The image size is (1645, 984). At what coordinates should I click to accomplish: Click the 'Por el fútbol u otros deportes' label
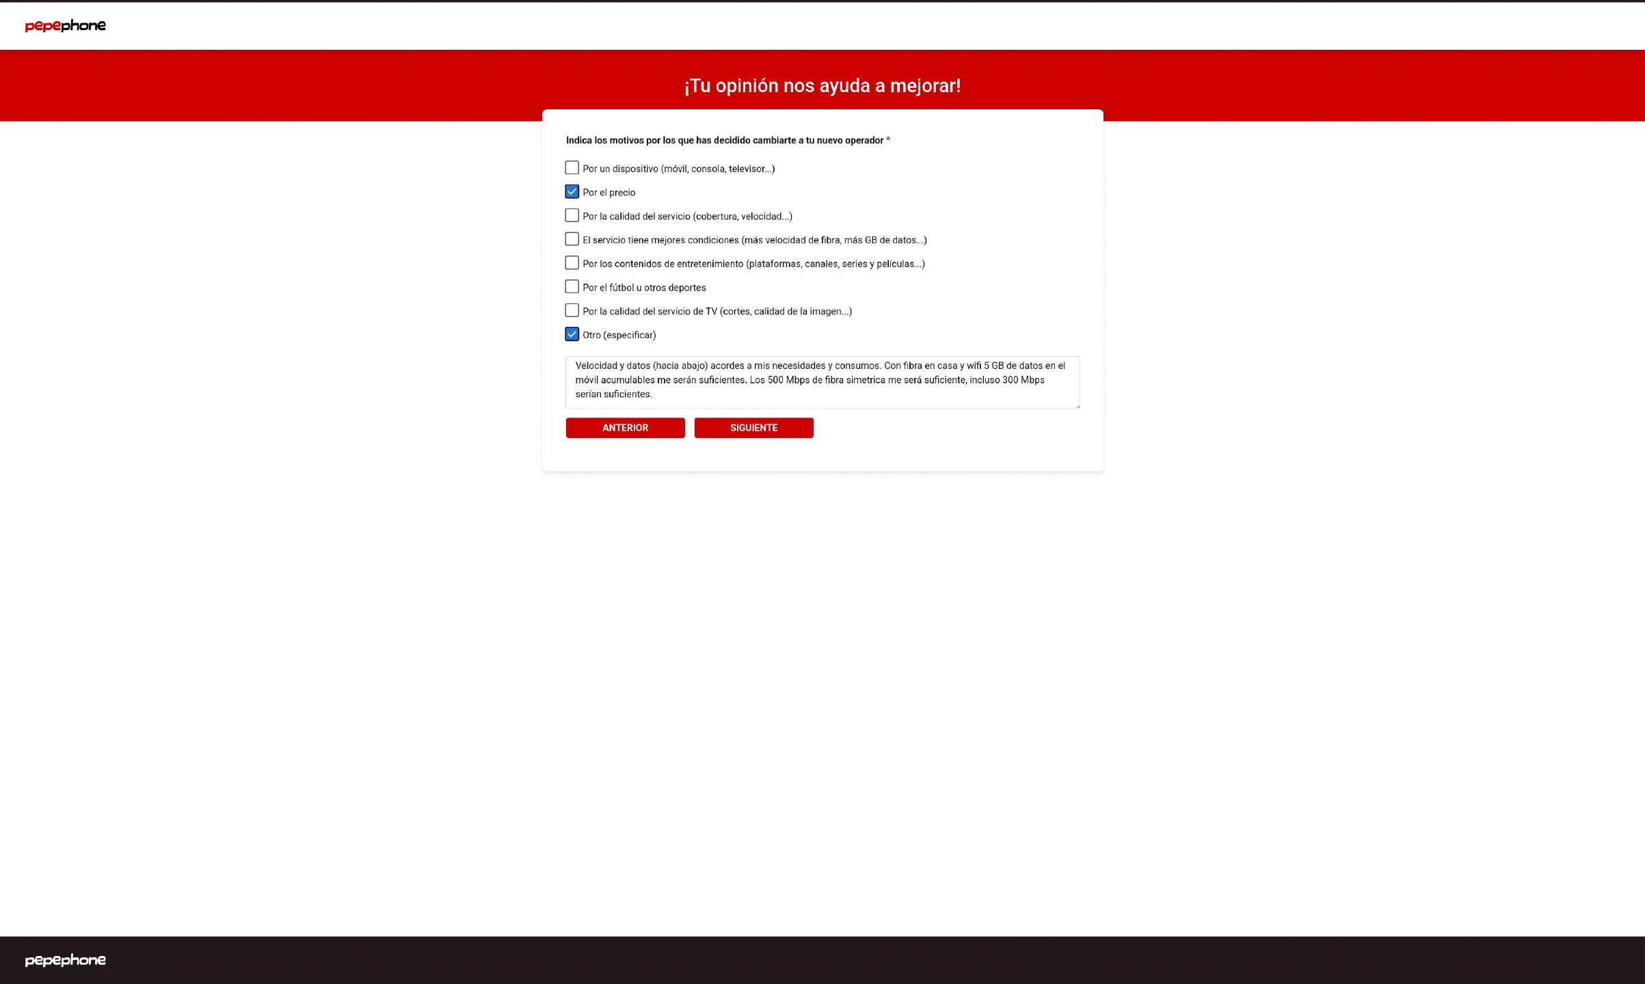point(644,288)
